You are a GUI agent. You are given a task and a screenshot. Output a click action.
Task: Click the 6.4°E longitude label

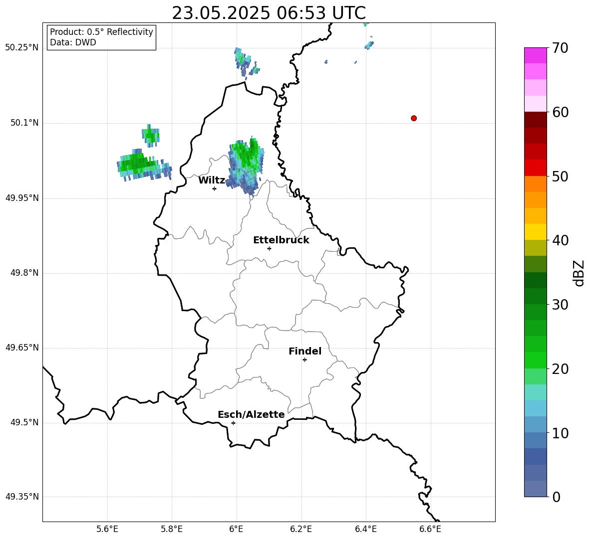(x=365, y=529)
